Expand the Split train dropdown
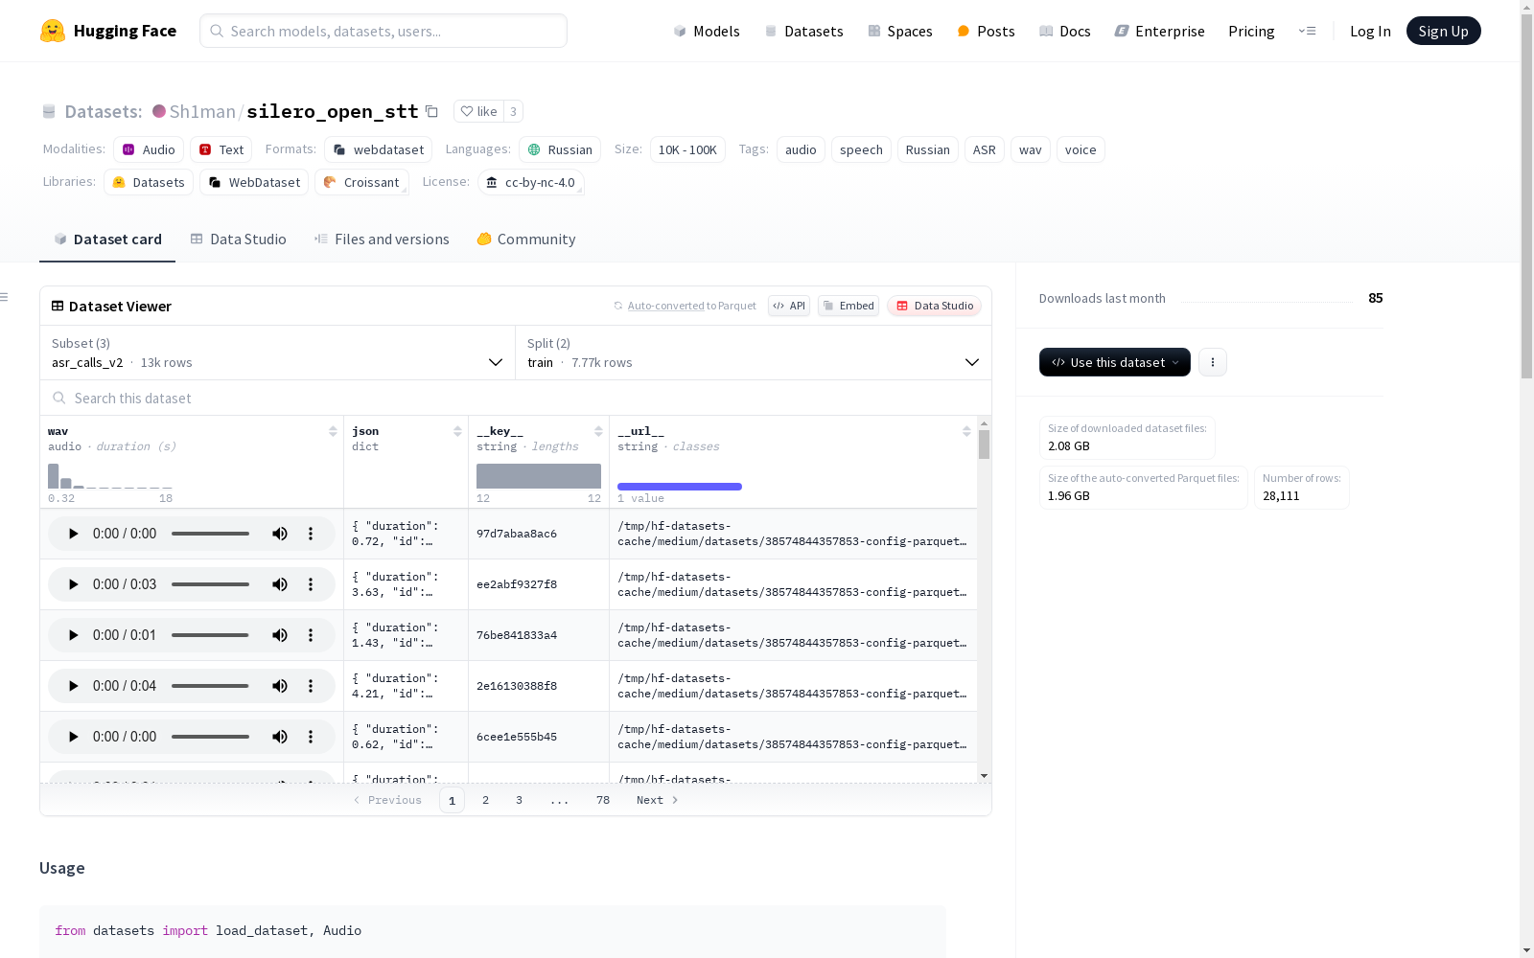 754,353
